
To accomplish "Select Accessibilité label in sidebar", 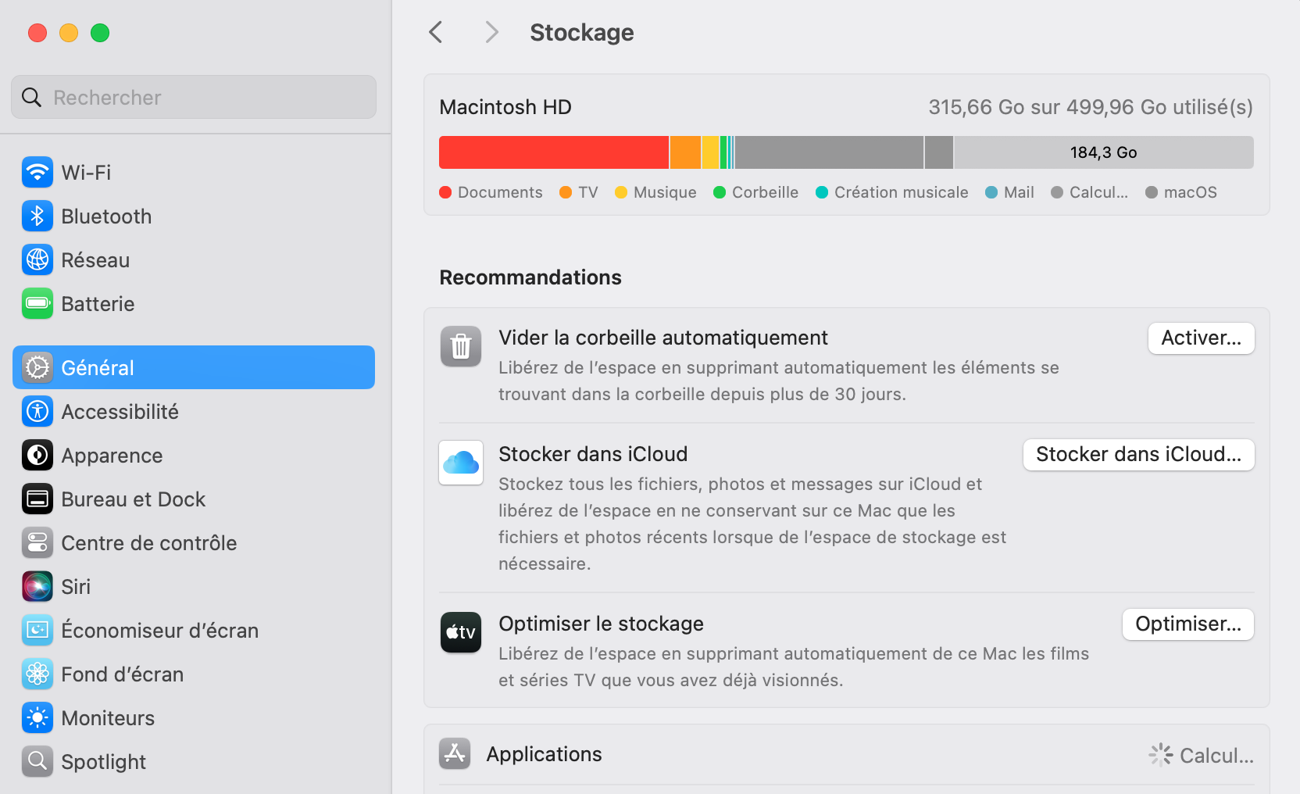I will tap(120, 411).
